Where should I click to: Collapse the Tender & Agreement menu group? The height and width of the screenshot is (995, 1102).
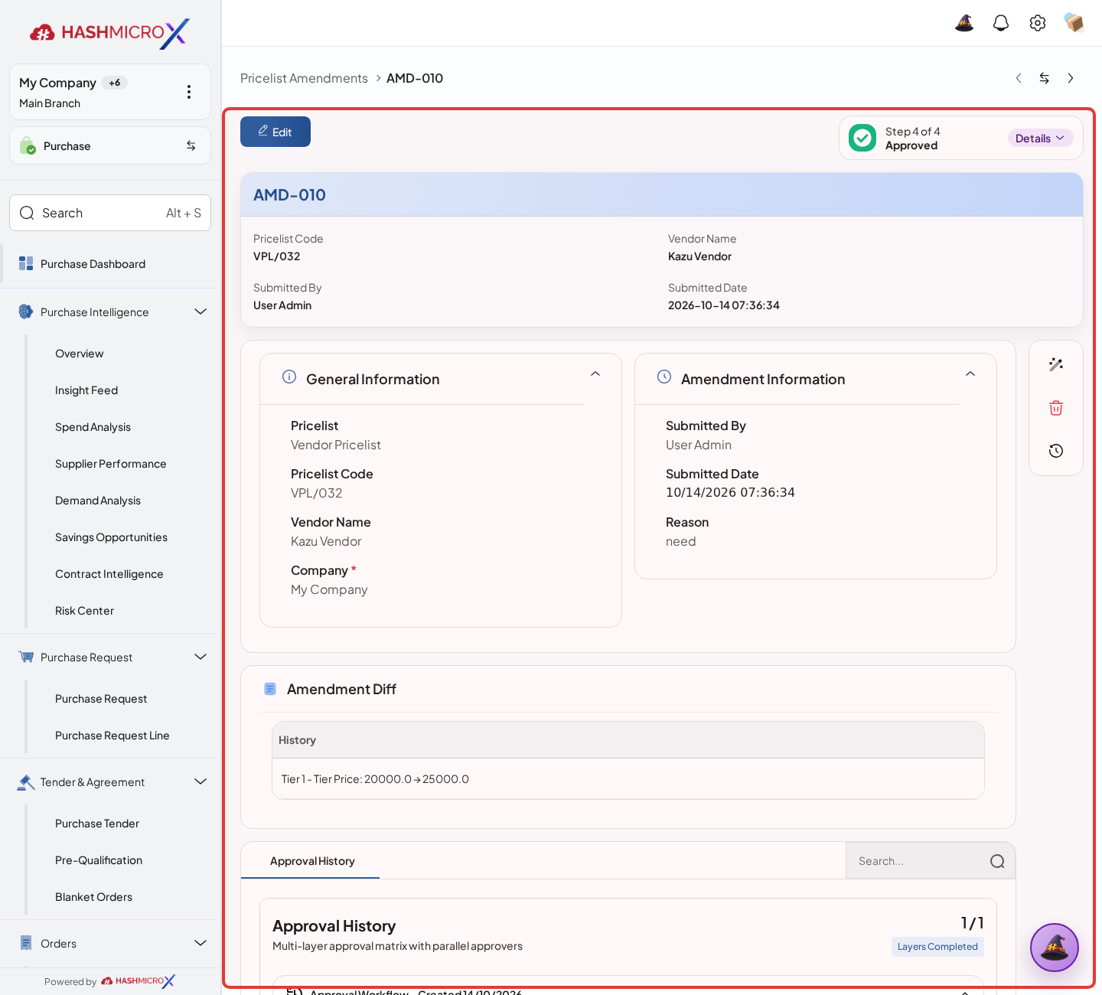point(201,781)
